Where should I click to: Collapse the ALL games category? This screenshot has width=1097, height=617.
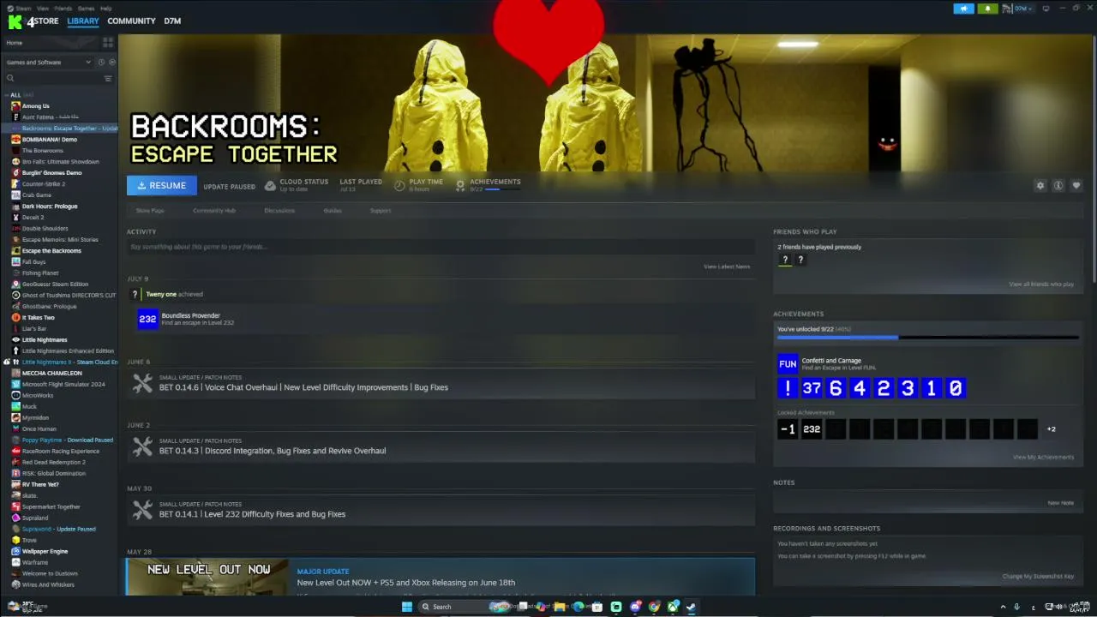pos(7,95)
